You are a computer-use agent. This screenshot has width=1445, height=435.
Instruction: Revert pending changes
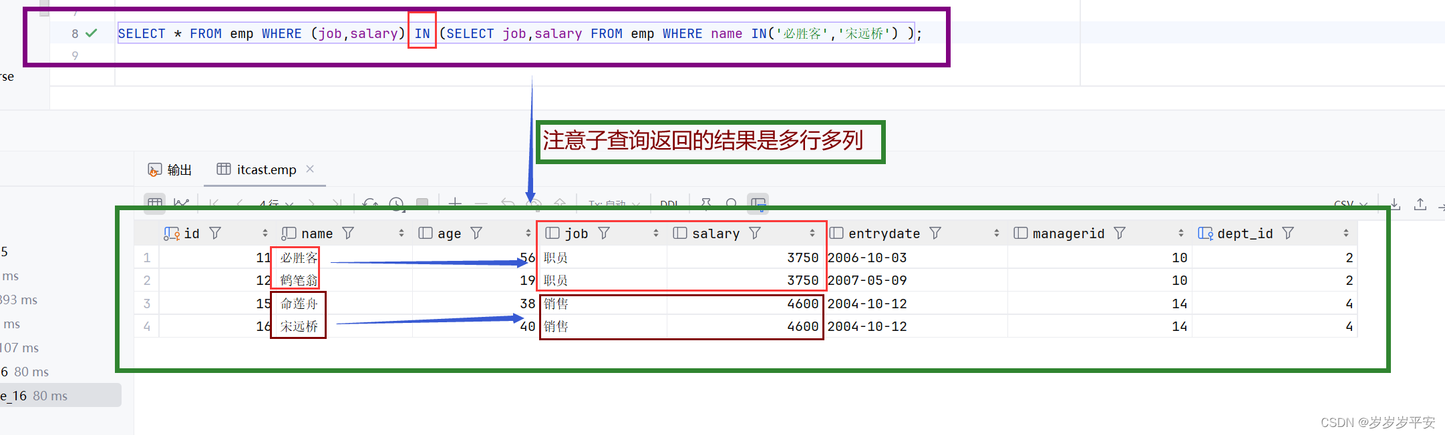[x=508, y=202]
